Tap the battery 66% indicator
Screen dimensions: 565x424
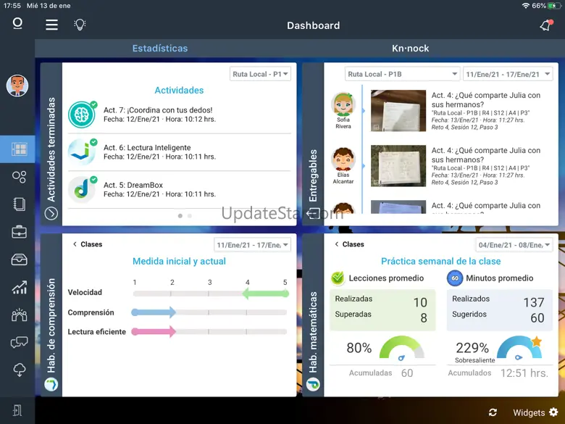tap(546, 5)
